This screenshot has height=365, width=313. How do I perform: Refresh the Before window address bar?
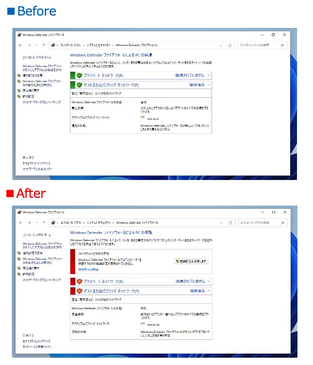tap(230, 45)
